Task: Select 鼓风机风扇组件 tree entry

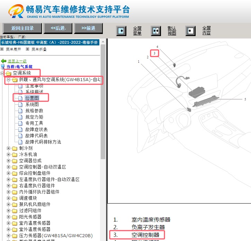Action: point(35,205)
